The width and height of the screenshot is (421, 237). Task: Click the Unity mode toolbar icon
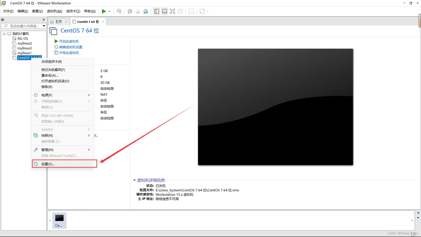[x=180, y=11]
